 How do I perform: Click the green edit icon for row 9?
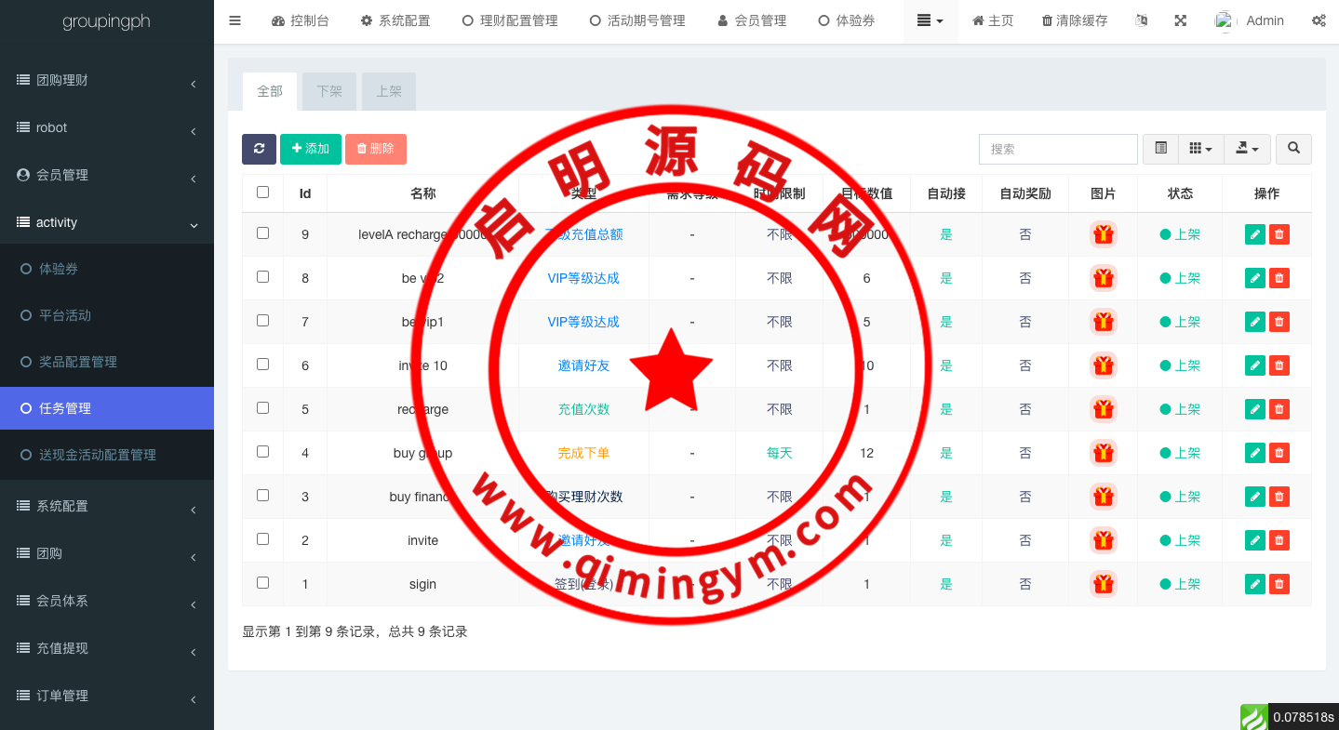[1254, 234]
